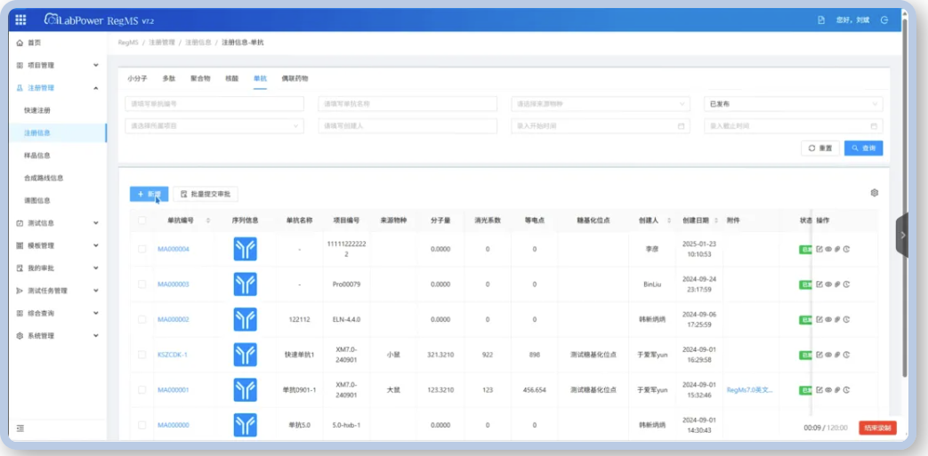Open the document icon in the top bar

[821, 20]
